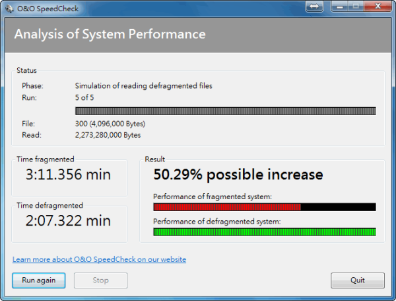Click the Result group label
Image resolution: width=396 pixels, height=301 pixels.
pyautogui.click(x=155, y=159)
